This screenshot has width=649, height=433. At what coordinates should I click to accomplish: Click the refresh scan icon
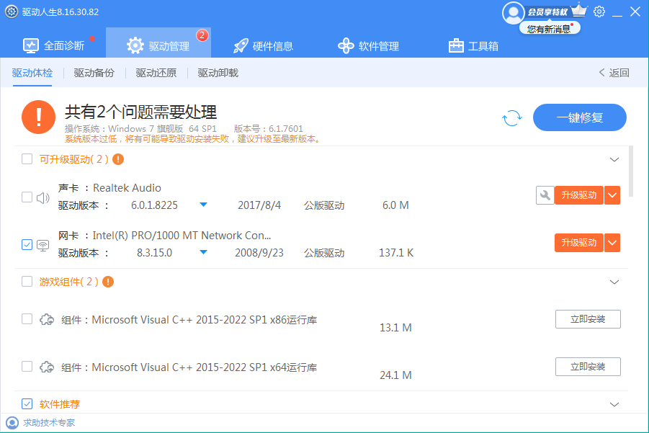(511, 118)
